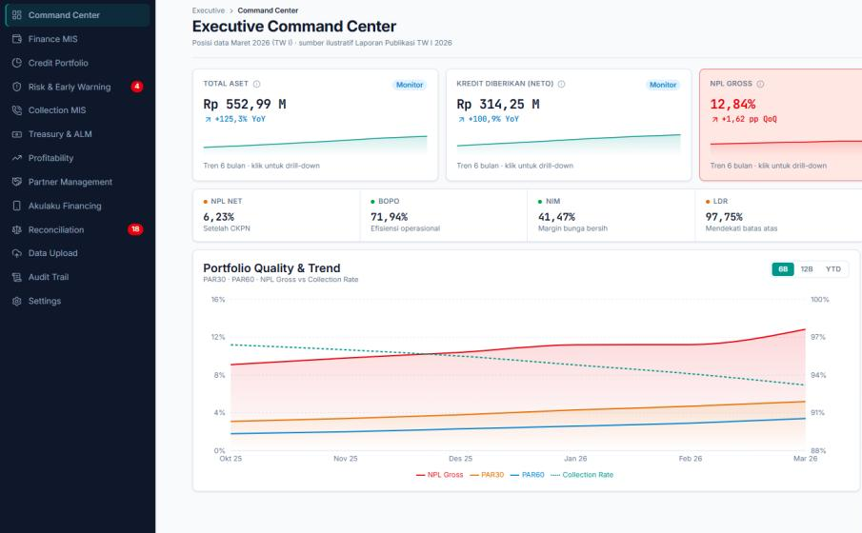Open the Akulaku Financing sidebar label
Screen dimensions: 862x533
pos(65,206)
